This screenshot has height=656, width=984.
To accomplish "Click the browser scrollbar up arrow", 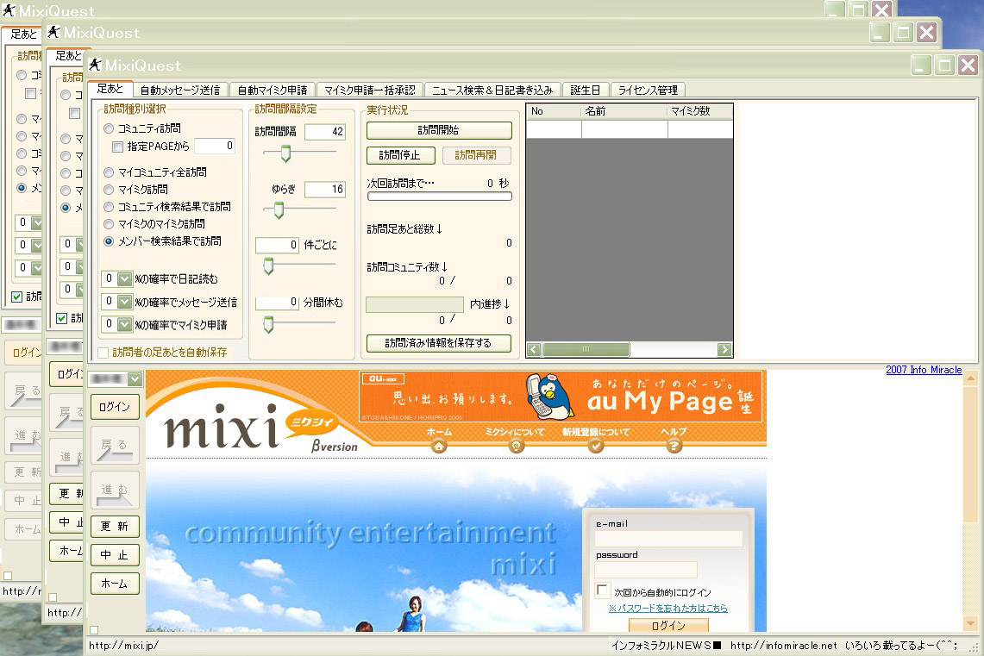I will point(970,378).
